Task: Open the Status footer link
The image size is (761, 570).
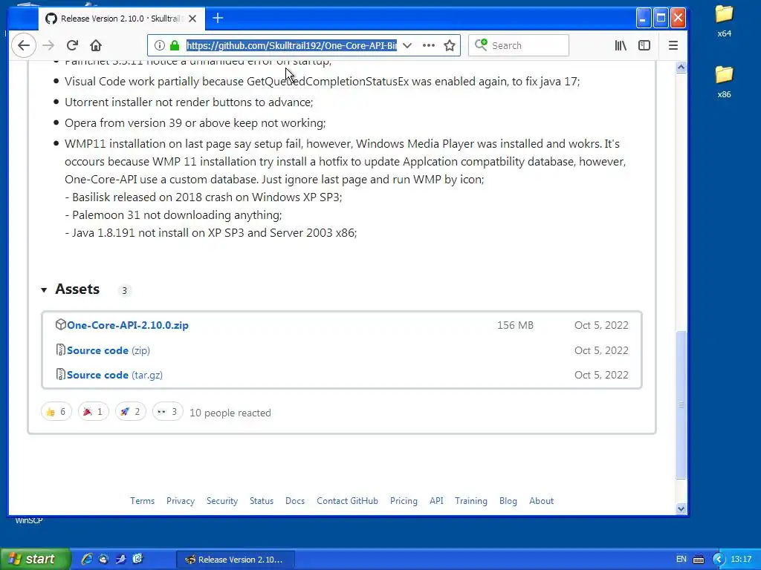Action: click(262, 501)
